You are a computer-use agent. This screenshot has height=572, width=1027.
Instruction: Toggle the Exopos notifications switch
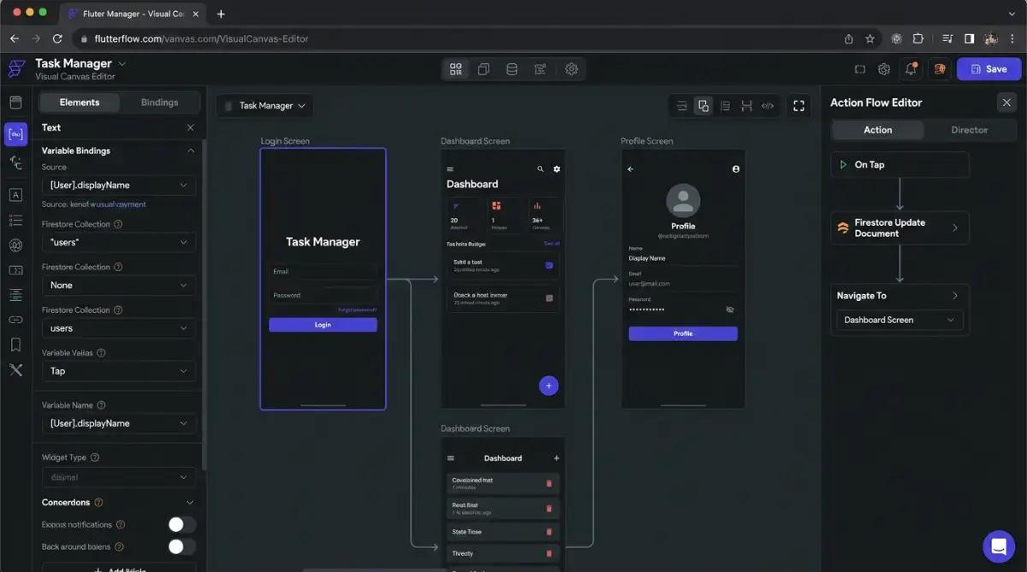click(181, 525)
